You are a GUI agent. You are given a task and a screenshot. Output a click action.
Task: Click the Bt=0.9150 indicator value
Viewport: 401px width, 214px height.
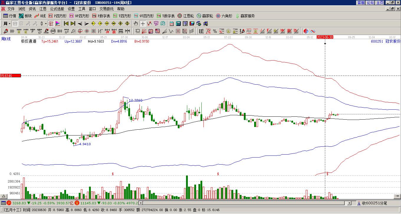coord(142,41)
